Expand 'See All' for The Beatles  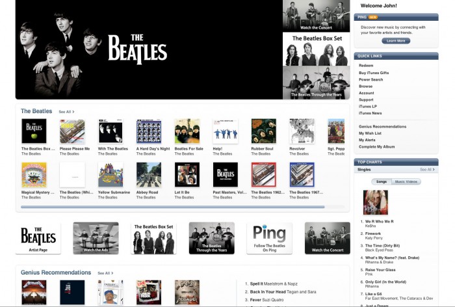tap(66, 112)
